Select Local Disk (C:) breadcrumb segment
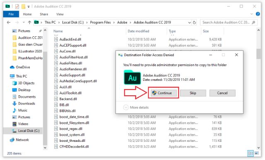 (73, 22)
